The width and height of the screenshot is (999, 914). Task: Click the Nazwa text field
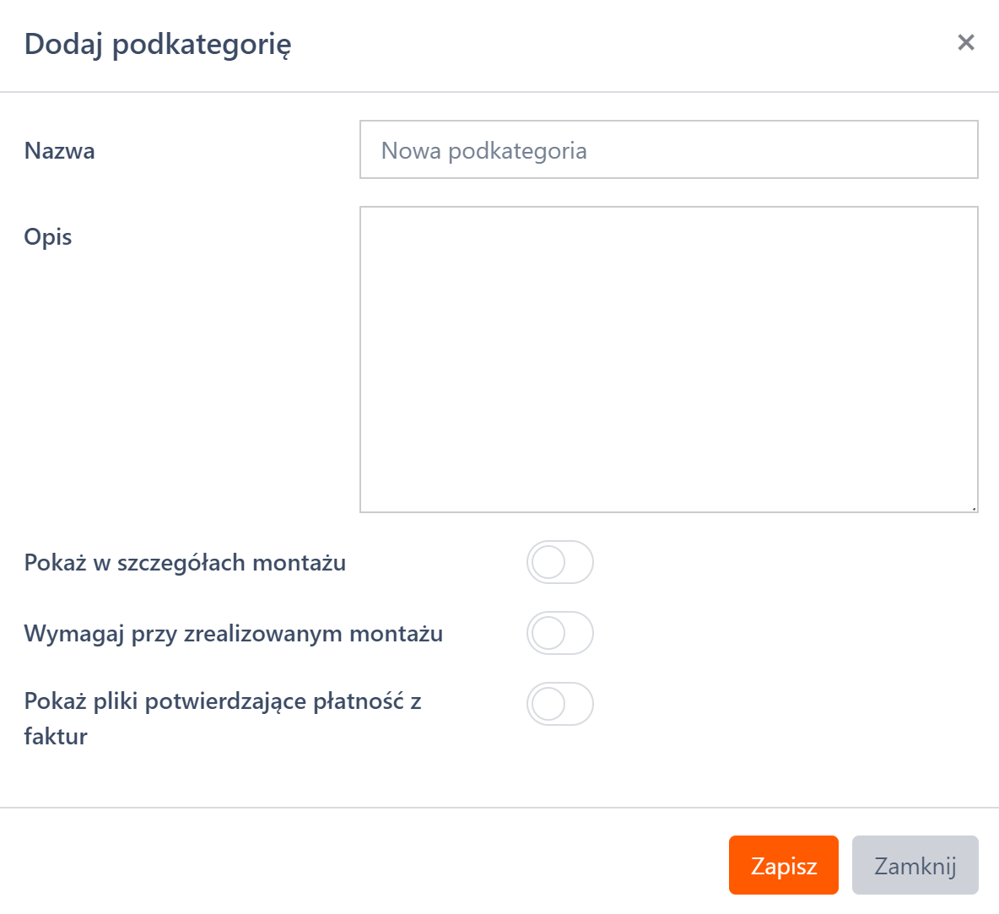tap(668, 149)
